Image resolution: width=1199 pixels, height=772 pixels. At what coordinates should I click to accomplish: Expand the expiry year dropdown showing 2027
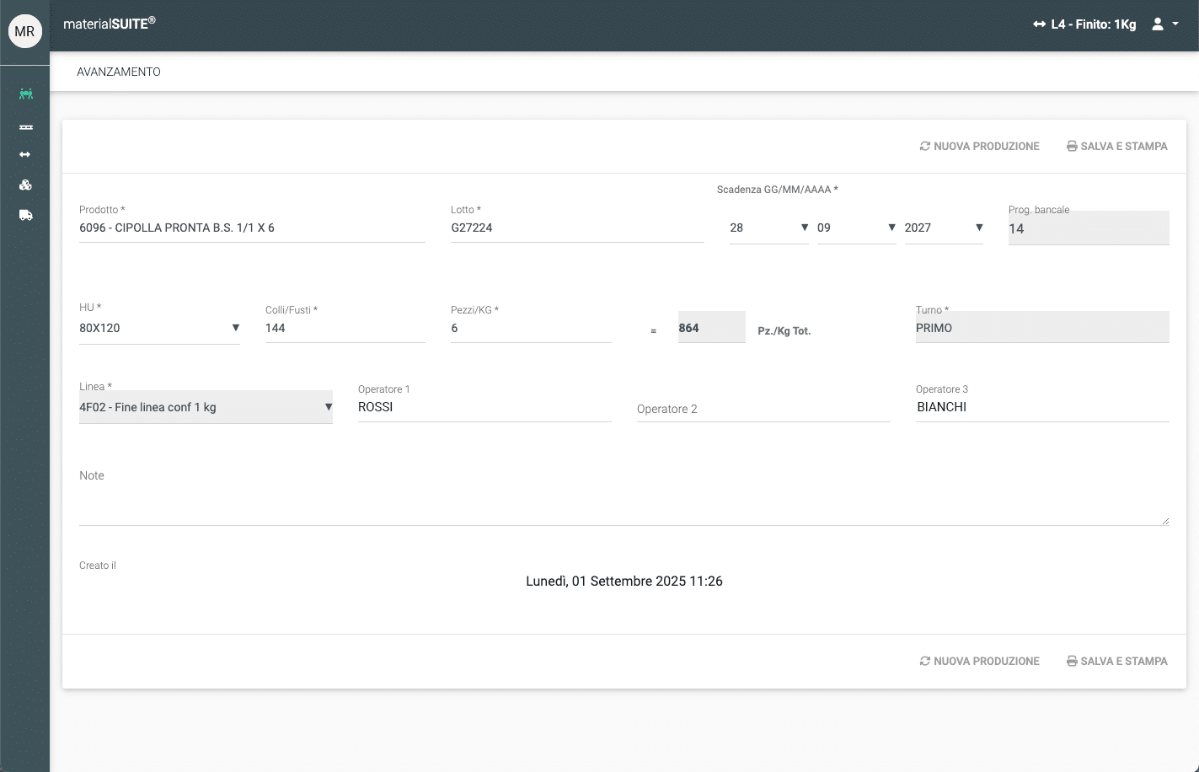pos(944,228)
